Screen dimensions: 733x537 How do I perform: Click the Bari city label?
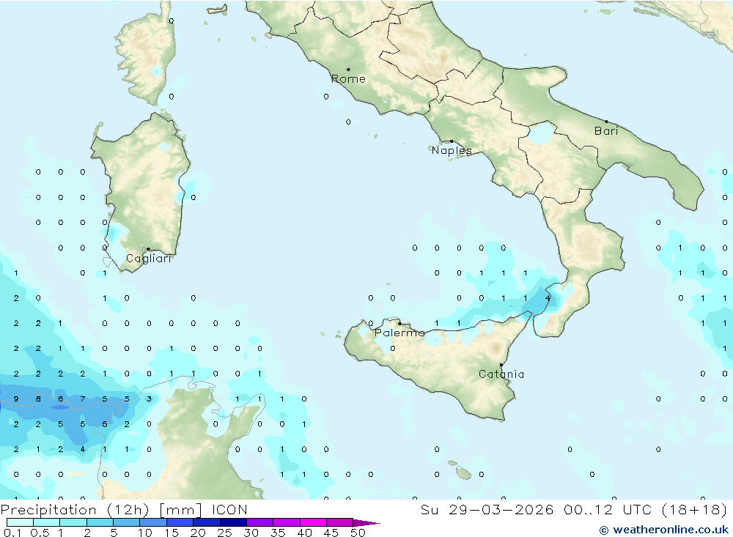point(606,131)
